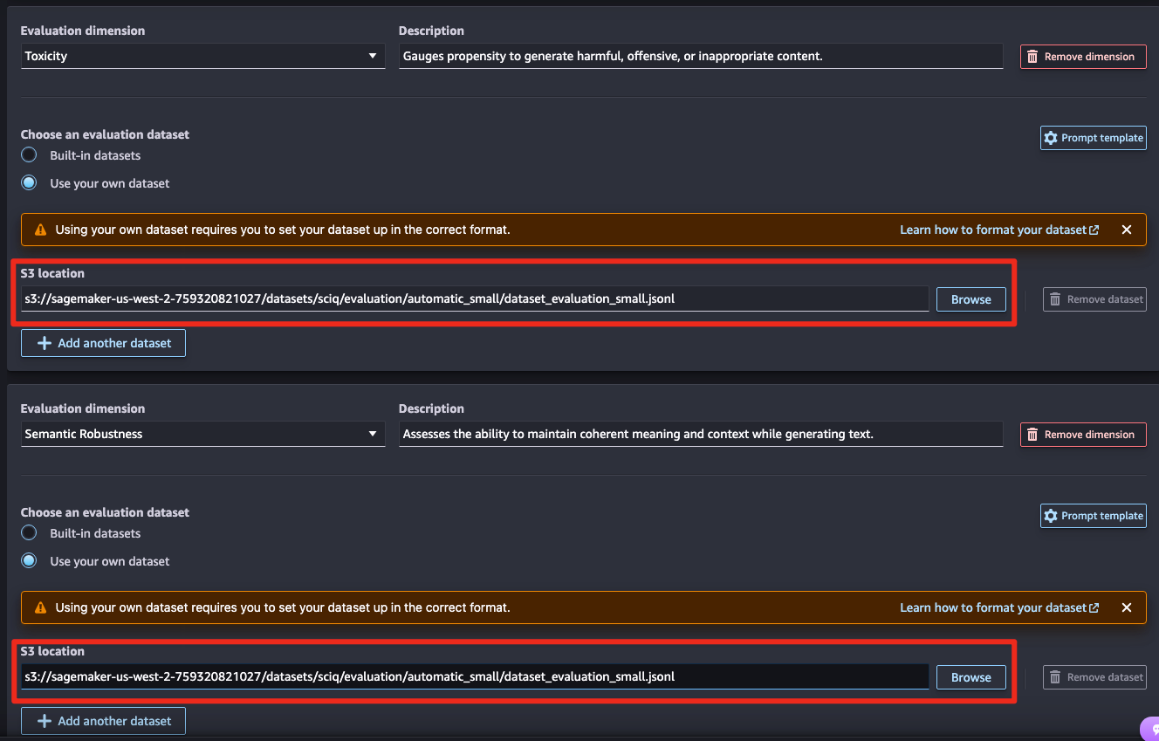
Task: Click the external link icon in Semantic Robustness warning
Action: click(x=1094, y=608)
